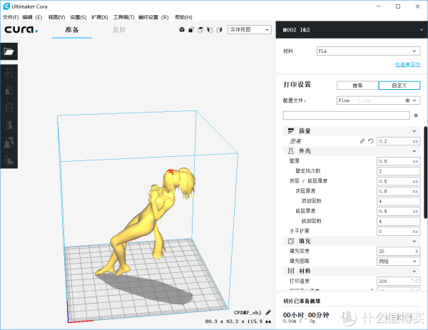The height and width of the screenshot is (330, 428).
Task: Switch to the 准备 tab
Action: click(x=72, y=30)
